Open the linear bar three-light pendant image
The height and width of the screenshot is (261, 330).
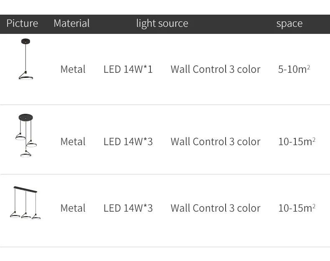[x=25, y=203]
